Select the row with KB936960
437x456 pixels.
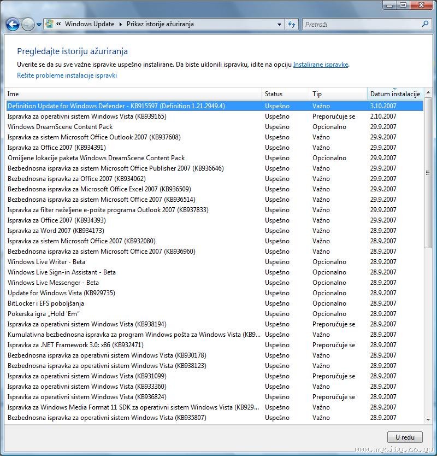[x=215, y=252]
